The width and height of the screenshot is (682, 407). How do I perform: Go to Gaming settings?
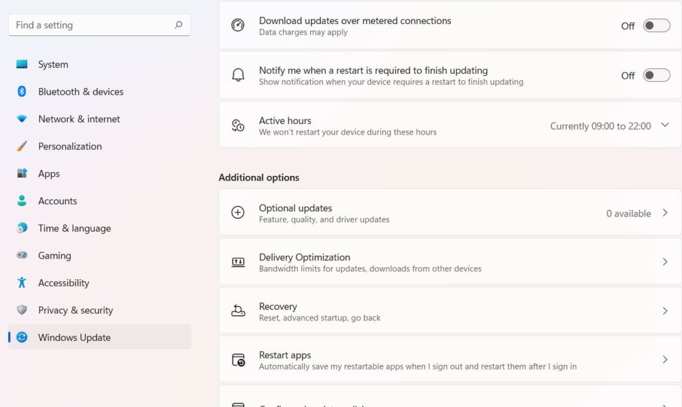pyautogui.click(x=100, y=256)
